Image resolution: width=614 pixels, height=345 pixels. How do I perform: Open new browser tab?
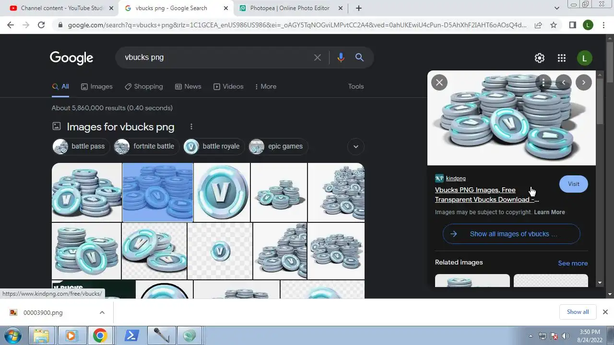(359, 8)
